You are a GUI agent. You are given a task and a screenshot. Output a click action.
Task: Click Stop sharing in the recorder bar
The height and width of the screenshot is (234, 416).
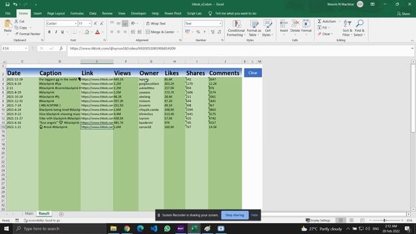pos(235,215)
